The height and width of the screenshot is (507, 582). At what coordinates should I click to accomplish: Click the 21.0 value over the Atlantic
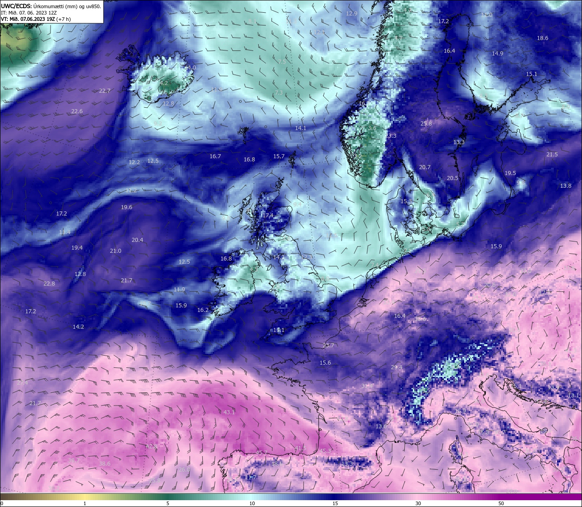115,251
